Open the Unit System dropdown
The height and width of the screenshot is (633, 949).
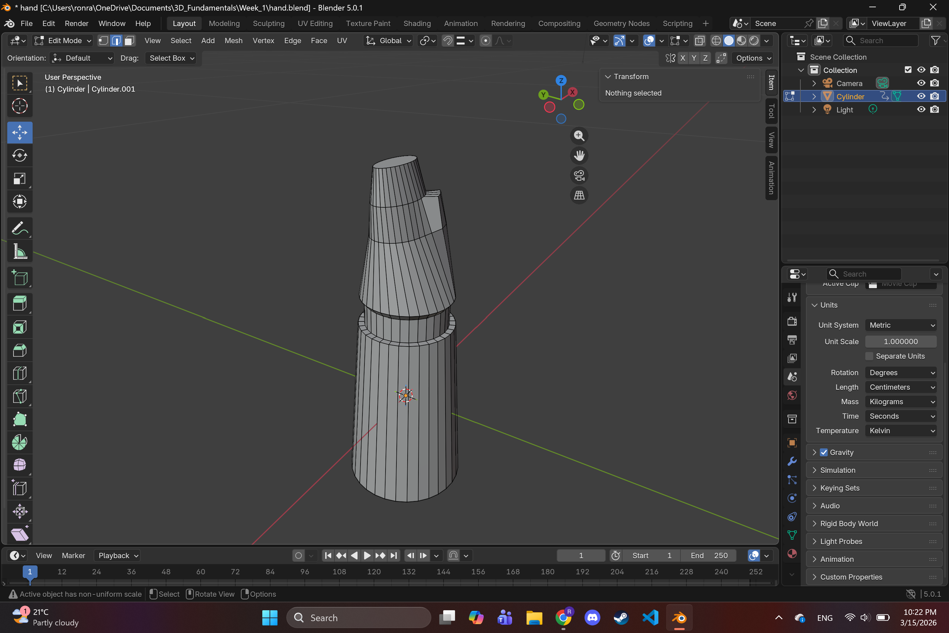(x=901, y=325)
